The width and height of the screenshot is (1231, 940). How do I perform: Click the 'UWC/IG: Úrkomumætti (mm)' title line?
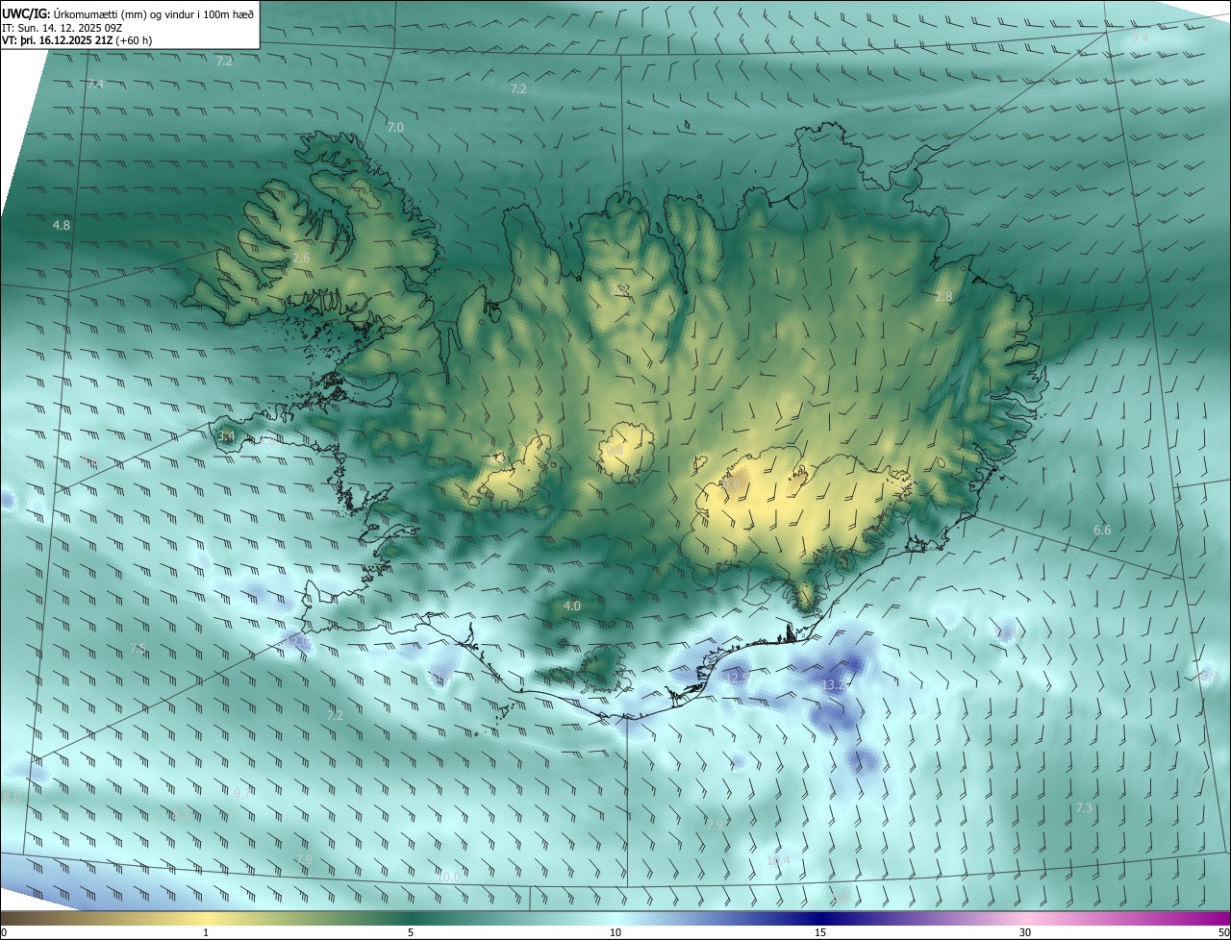(x=129, y=12)
